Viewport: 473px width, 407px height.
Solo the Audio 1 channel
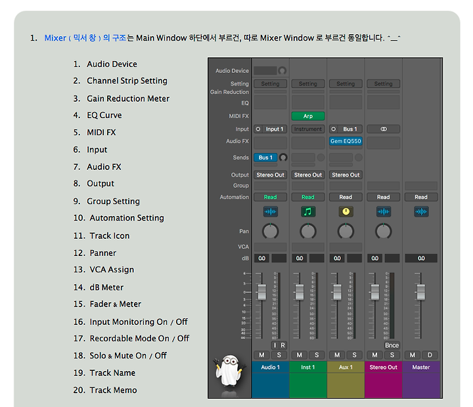coord(279,355)
